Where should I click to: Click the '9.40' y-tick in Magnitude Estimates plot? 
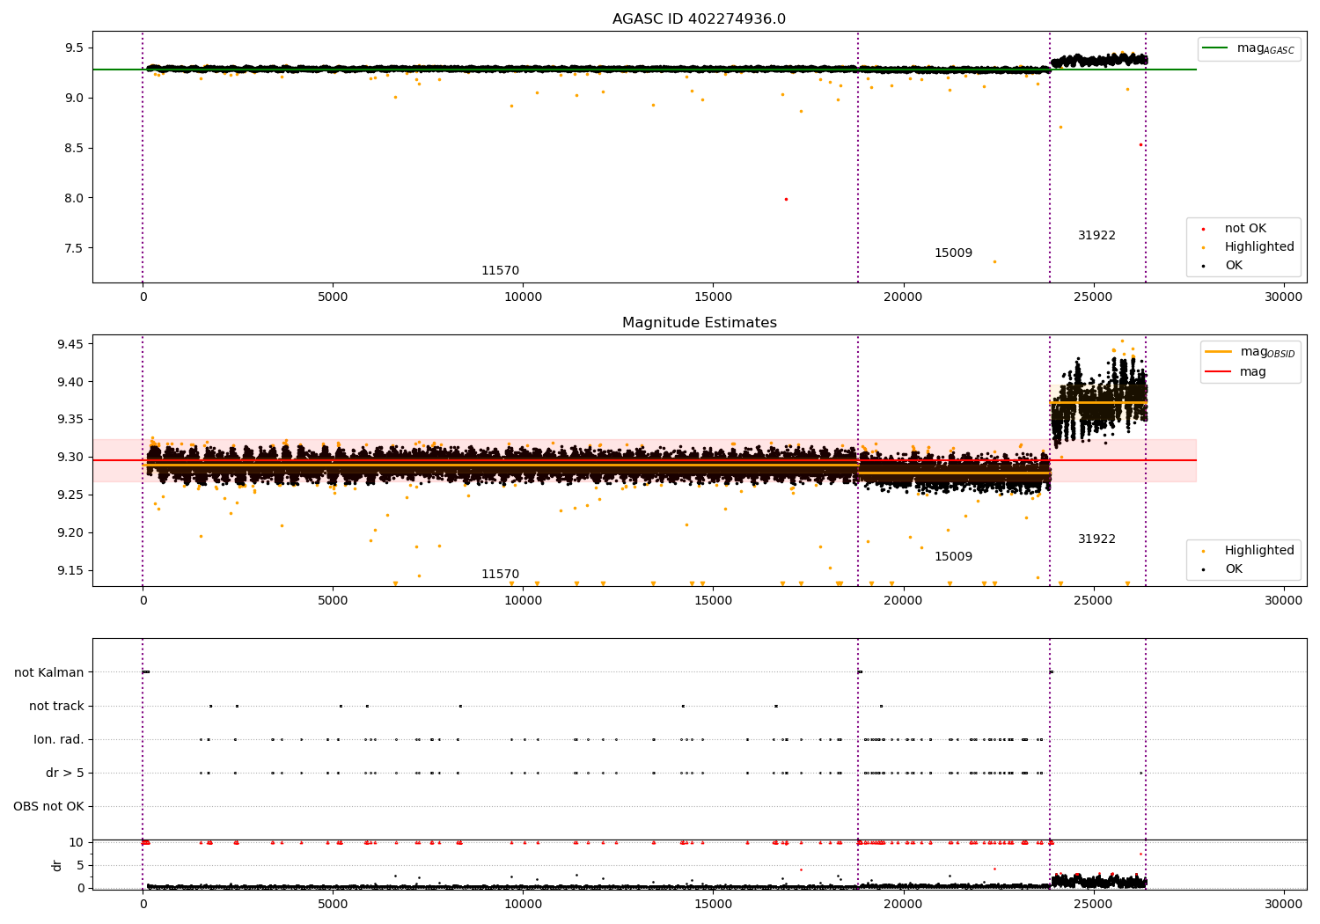tap(70, 382)
